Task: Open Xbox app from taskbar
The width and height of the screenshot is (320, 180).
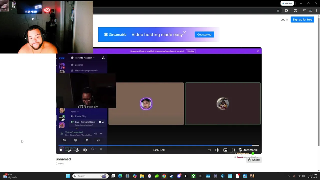Action: [193, 176]
